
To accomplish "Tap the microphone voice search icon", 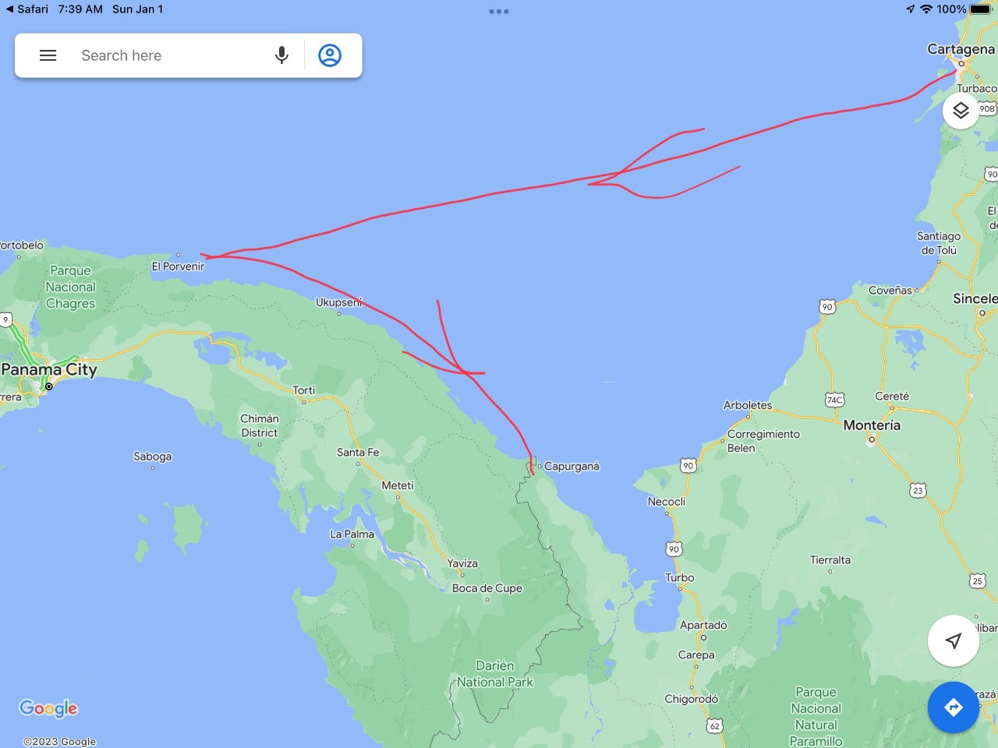I will pos(281,55).
